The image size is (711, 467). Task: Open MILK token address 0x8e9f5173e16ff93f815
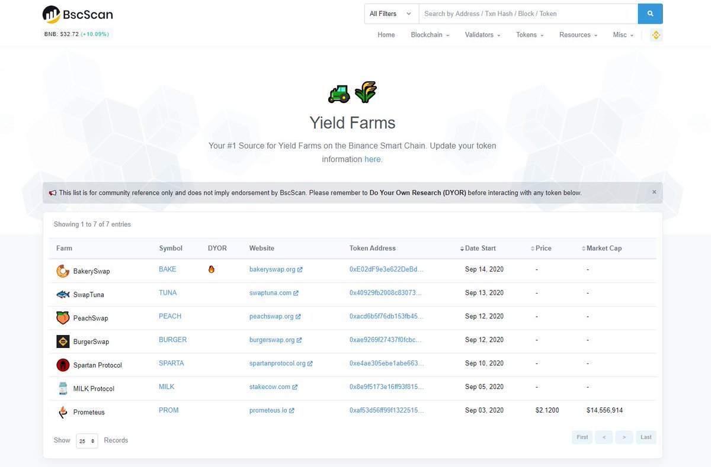tap(386, 387)
